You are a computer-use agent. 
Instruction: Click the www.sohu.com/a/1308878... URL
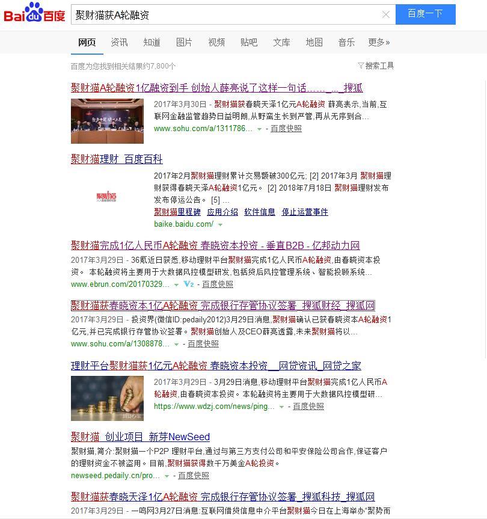(120, 344)
